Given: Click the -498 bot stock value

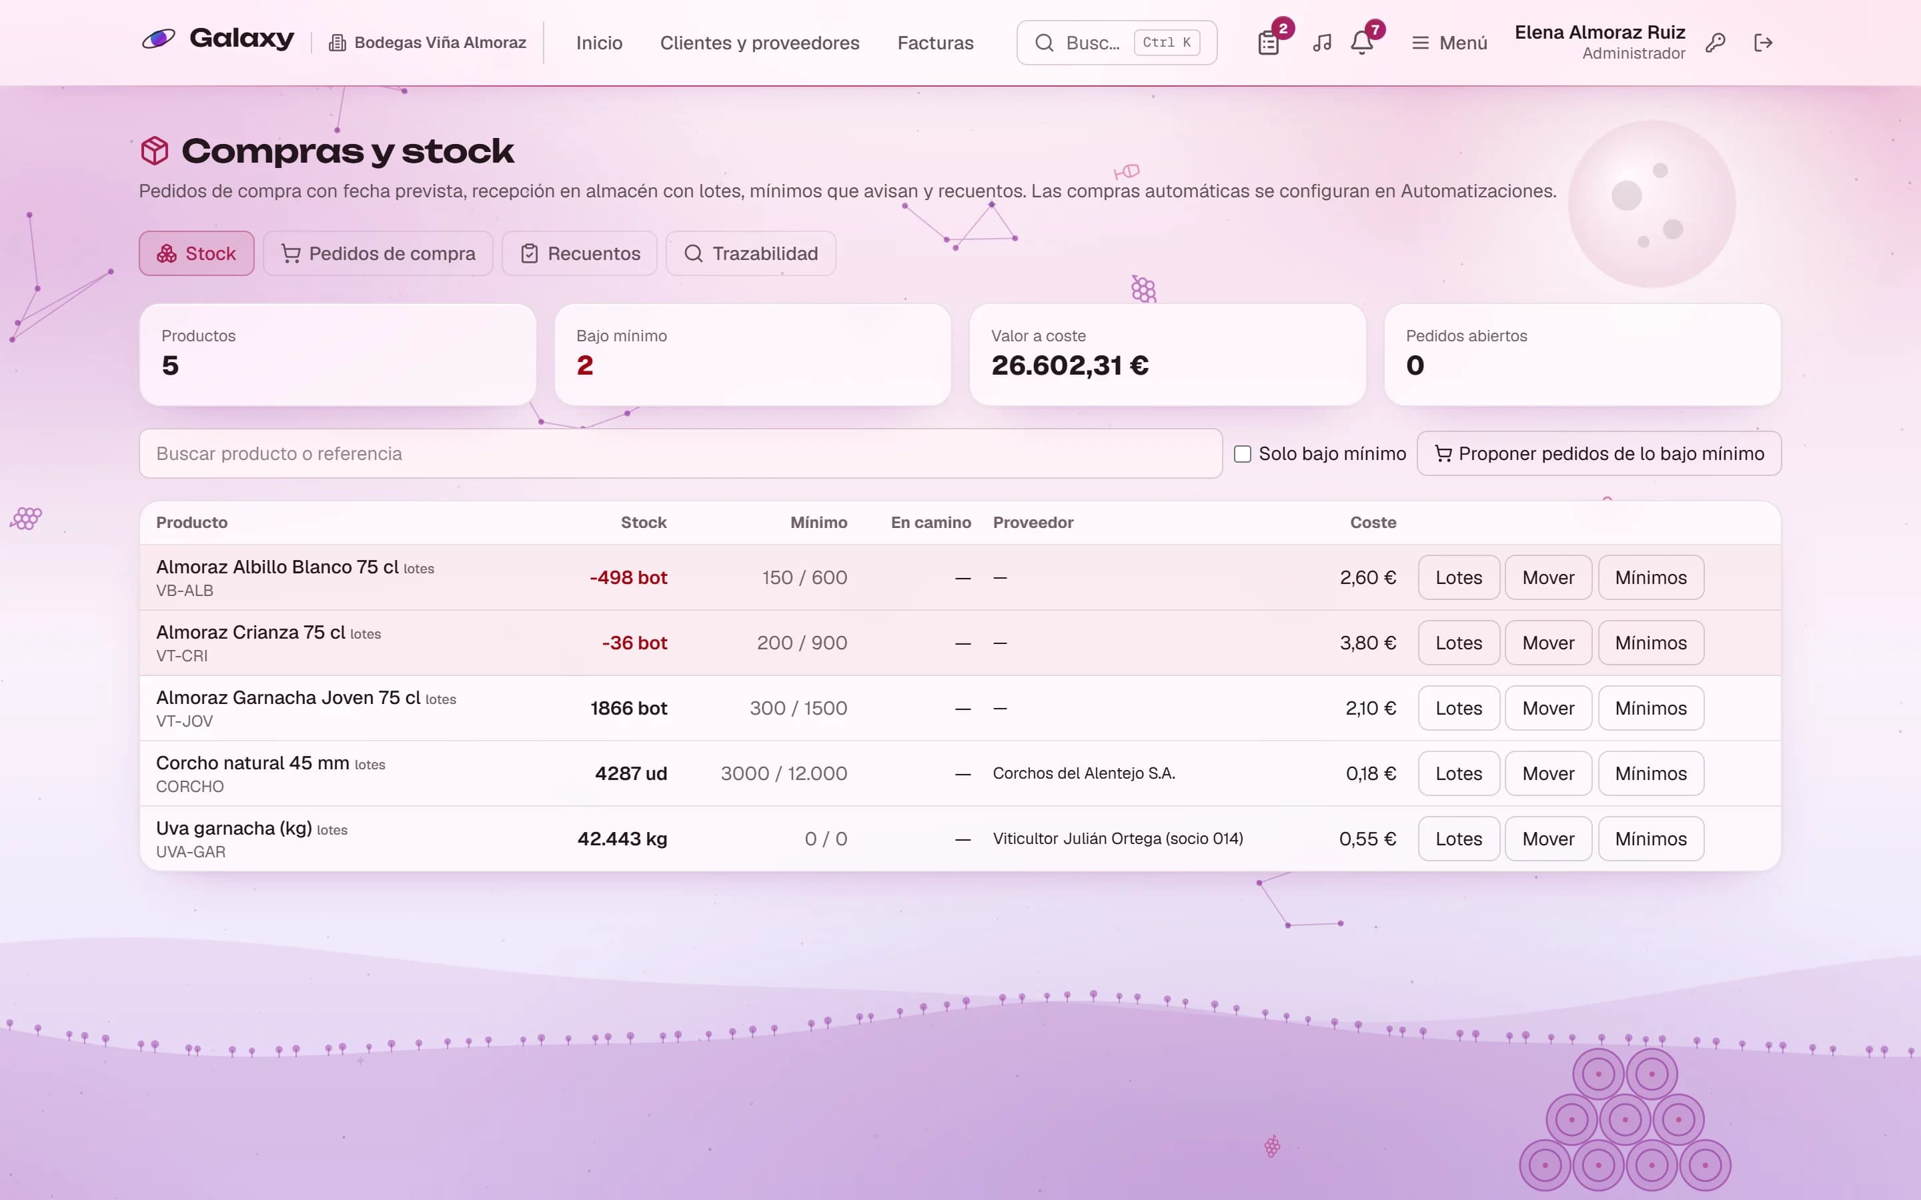Looking at the screenshot, I should (x=628, y=578).
